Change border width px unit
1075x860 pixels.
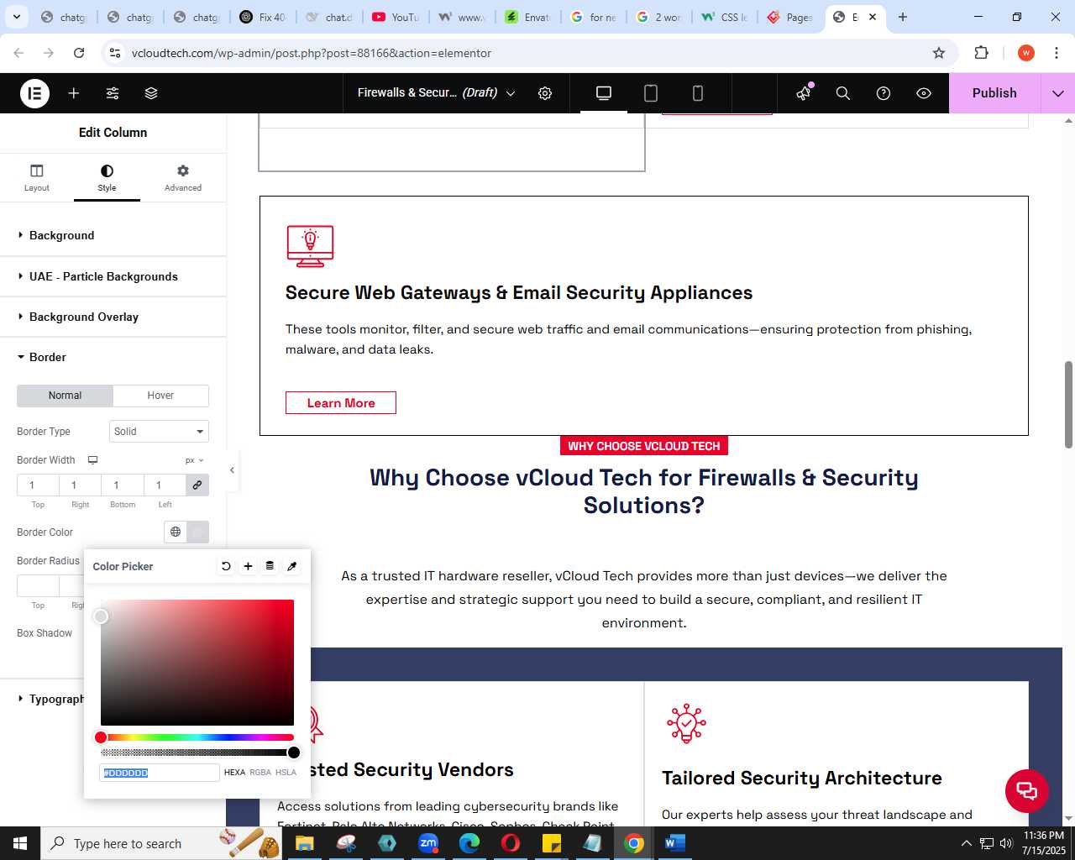(x=194, y=460)
